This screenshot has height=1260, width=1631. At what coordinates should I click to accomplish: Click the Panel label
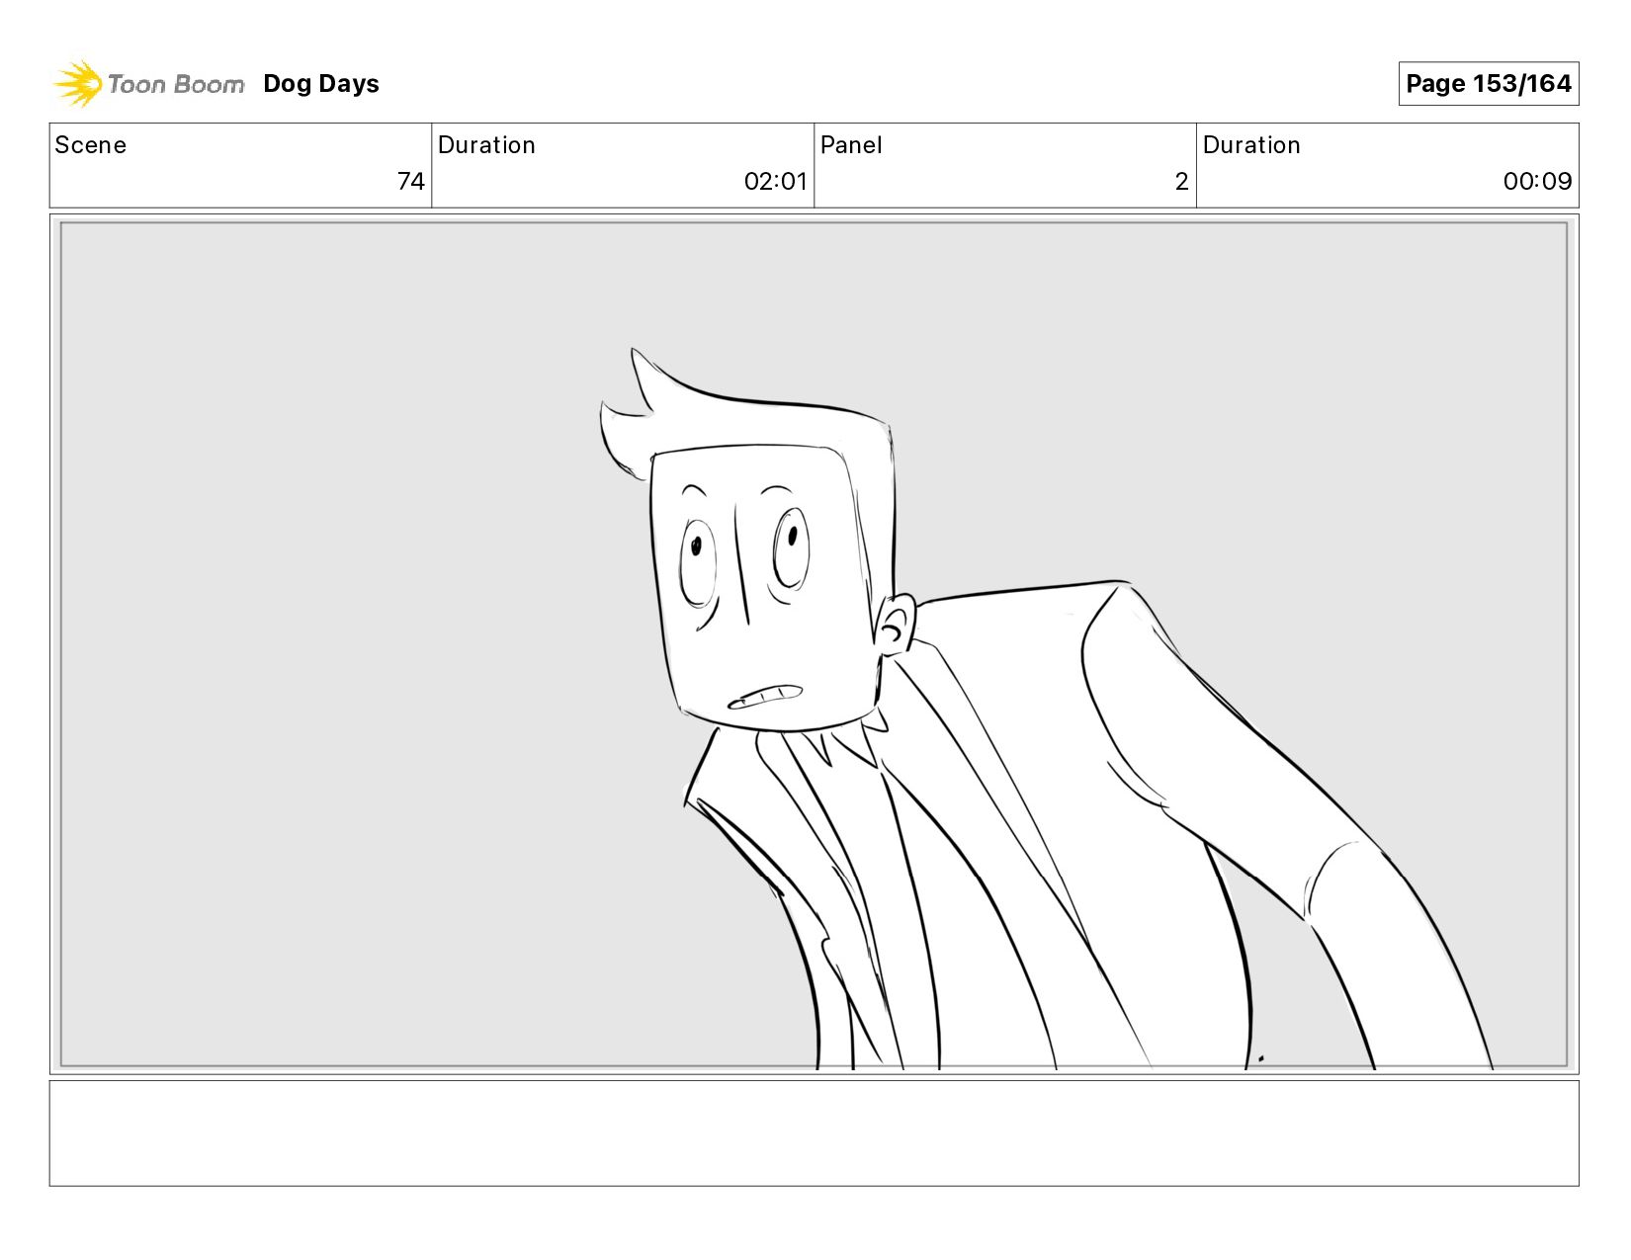pos(851,145)
